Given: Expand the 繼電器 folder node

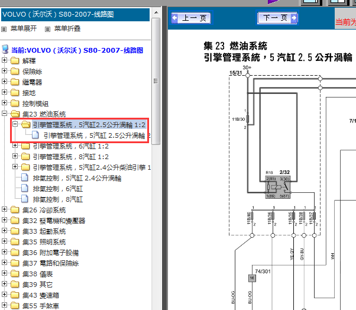Looking at the screenshot, I should tap(4, 82).
